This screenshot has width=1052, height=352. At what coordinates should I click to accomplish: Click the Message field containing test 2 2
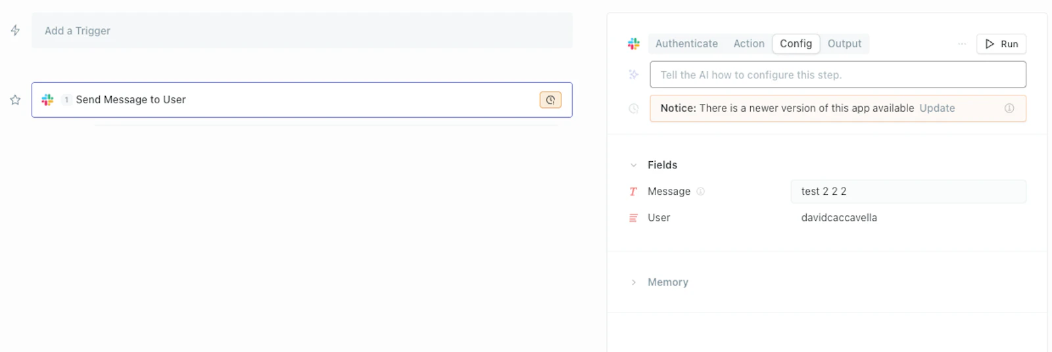coord(908,191)
